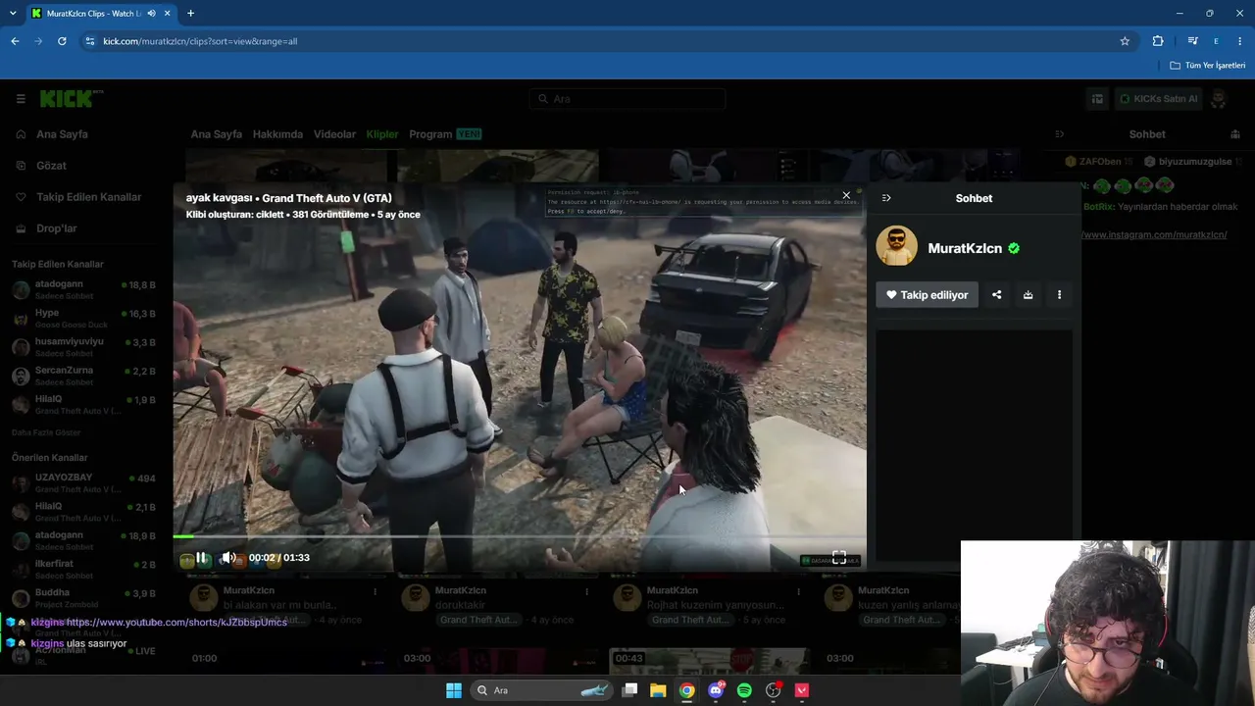
Task: Open OBS Studio from the taskbar
Action: coord(774,690)
